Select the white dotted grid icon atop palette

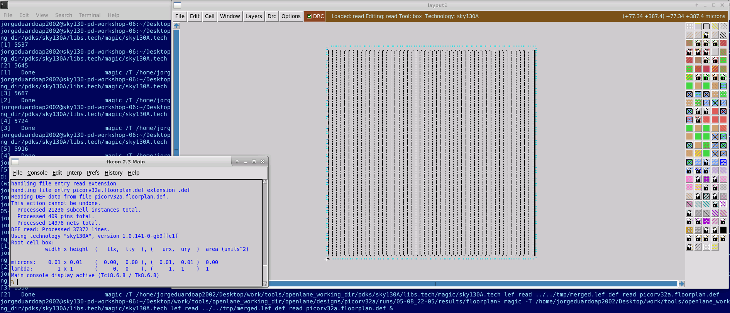click(x=689, y=26)
